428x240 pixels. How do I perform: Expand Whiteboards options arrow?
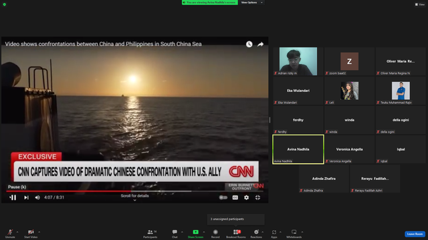302,232
